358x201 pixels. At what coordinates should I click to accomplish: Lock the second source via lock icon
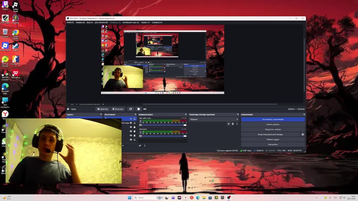click(x=135, y=123)
